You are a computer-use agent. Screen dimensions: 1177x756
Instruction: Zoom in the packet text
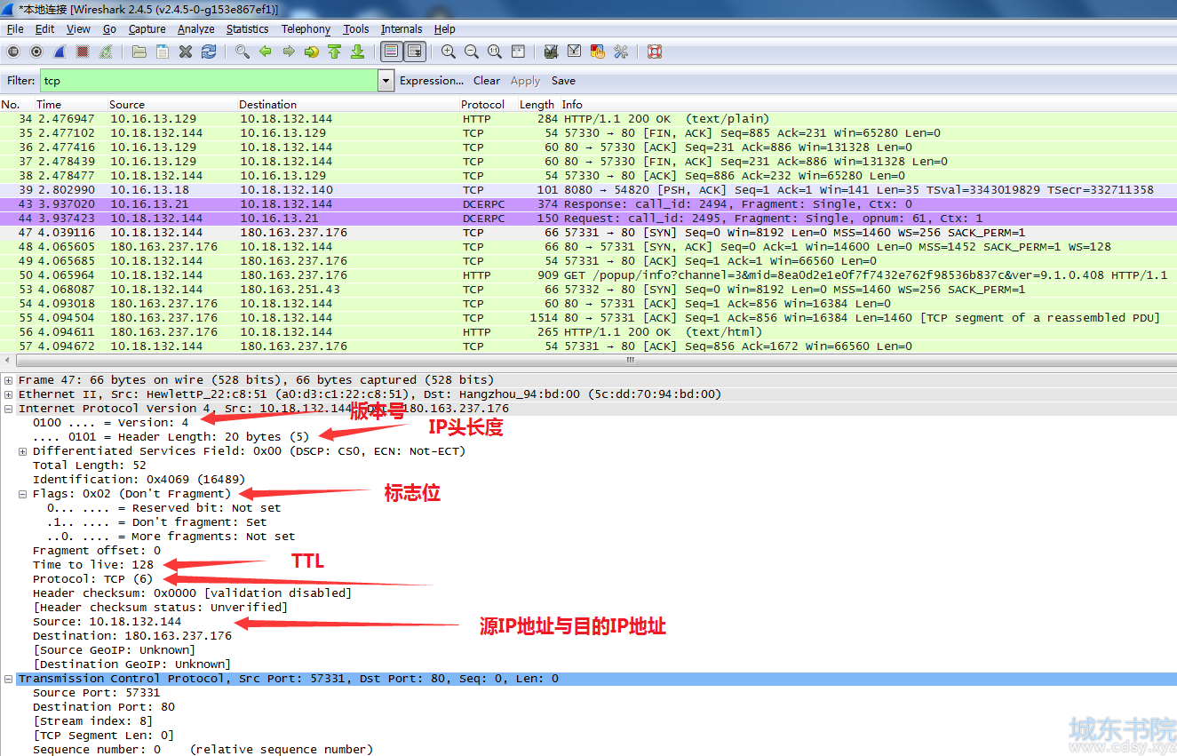(449, 52)
